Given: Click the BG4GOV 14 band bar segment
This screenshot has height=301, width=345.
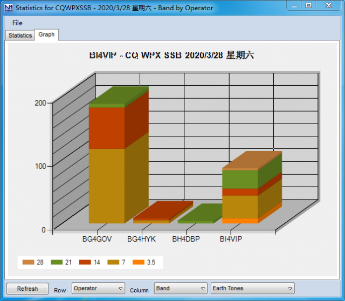Looking at the screenshot, I should pos(107,128).
